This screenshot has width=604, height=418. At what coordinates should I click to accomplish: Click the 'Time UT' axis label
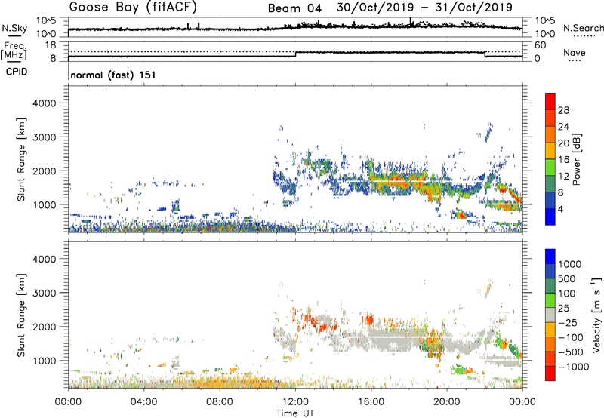[x=295, y=413]
